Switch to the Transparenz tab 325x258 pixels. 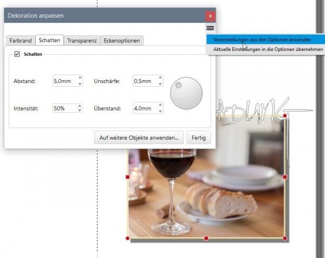[x=82, y=41]
